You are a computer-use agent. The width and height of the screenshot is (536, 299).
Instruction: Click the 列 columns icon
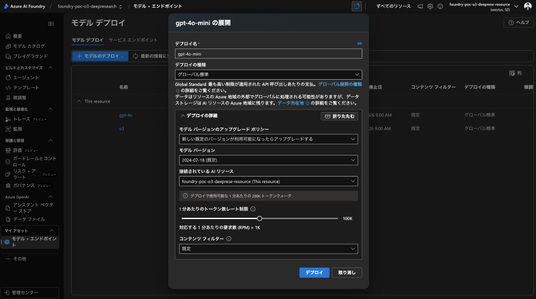click(x=512, y=73)
